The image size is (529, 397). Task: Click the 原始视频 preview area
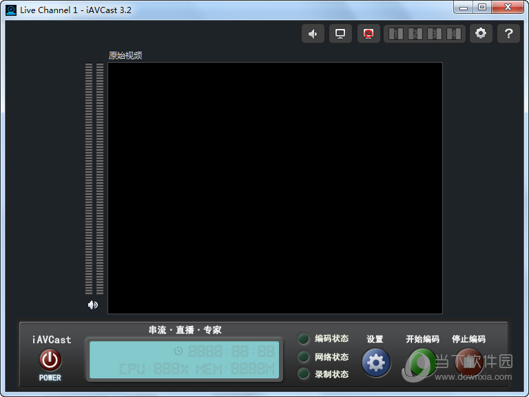pos(275,188)
